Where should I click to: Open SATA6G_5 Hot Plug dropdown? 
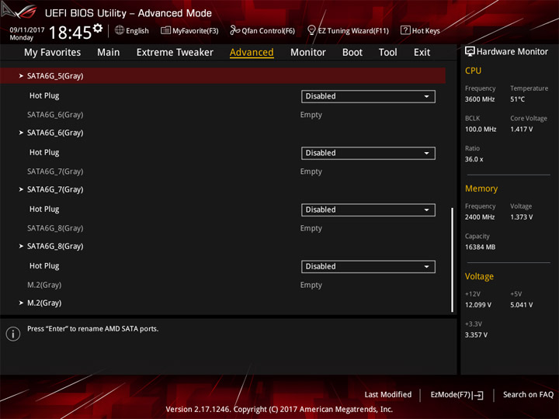[368, 96]
